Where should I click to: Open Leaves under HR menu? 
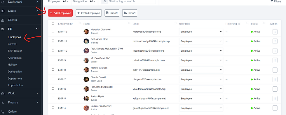click(12, 44)
